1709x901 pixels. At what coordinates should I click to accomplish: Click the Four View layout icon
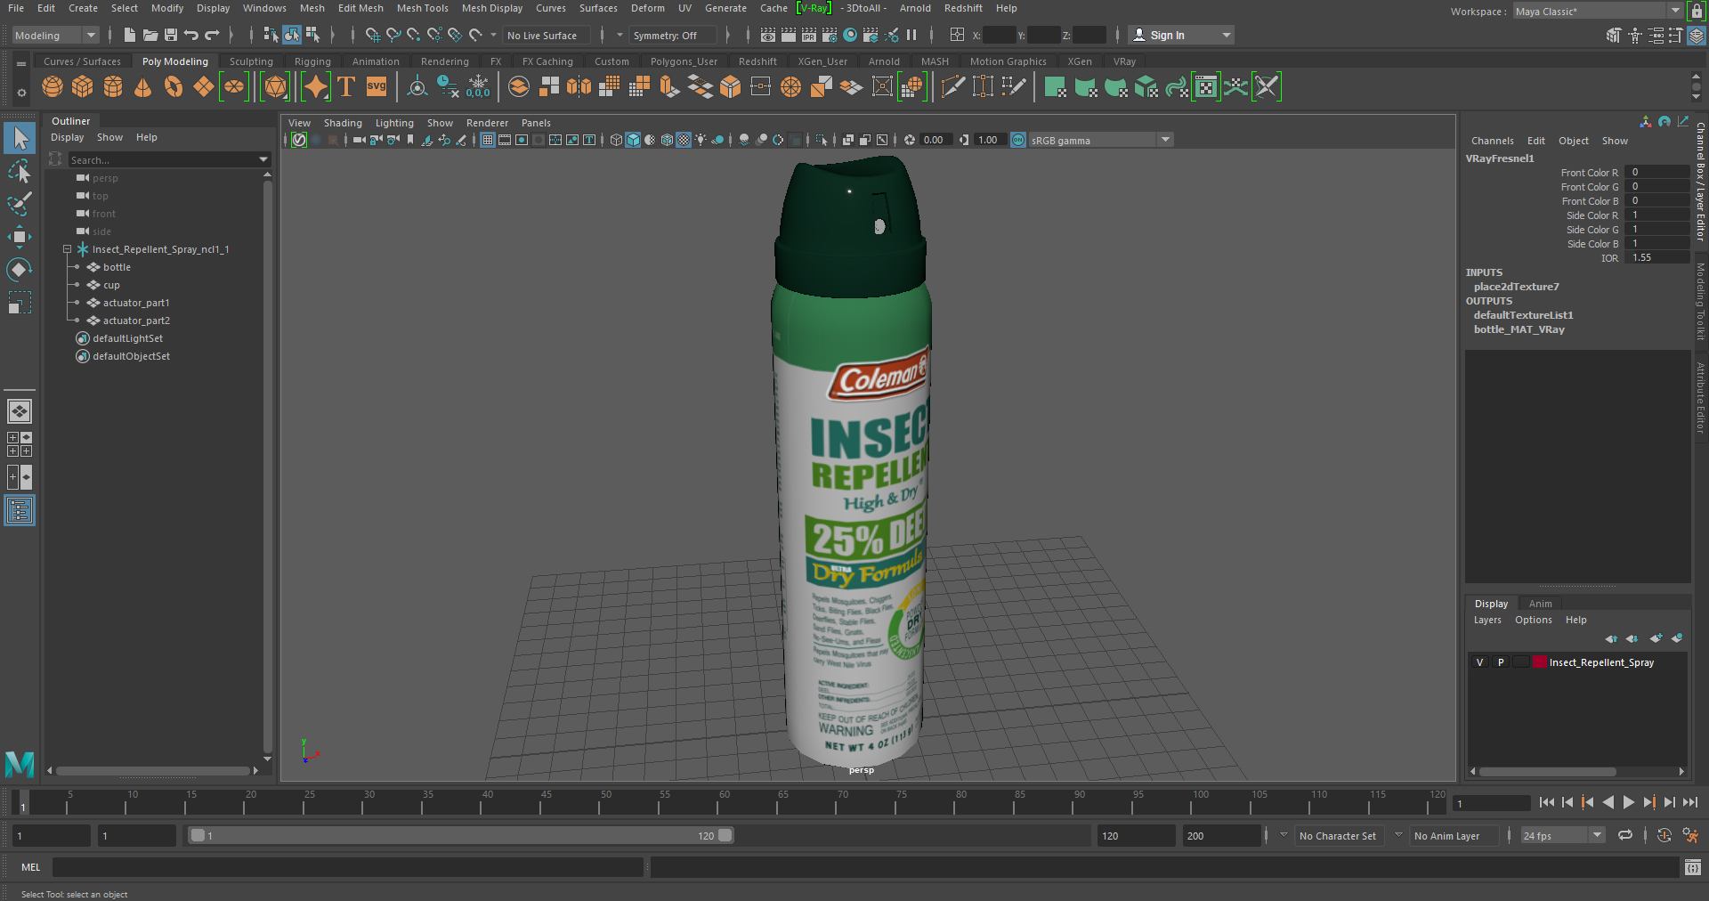pos(20,444)
